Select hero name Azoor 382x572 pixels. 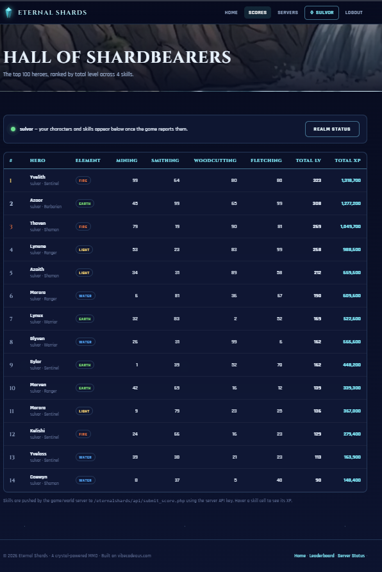(37, 200)
